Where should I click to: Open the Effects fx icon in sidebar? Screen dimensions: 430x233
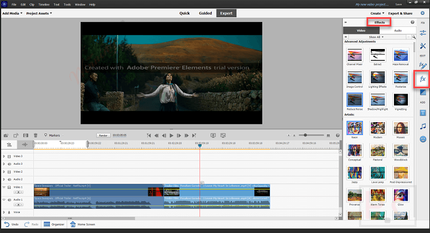(x=422, y=79)
